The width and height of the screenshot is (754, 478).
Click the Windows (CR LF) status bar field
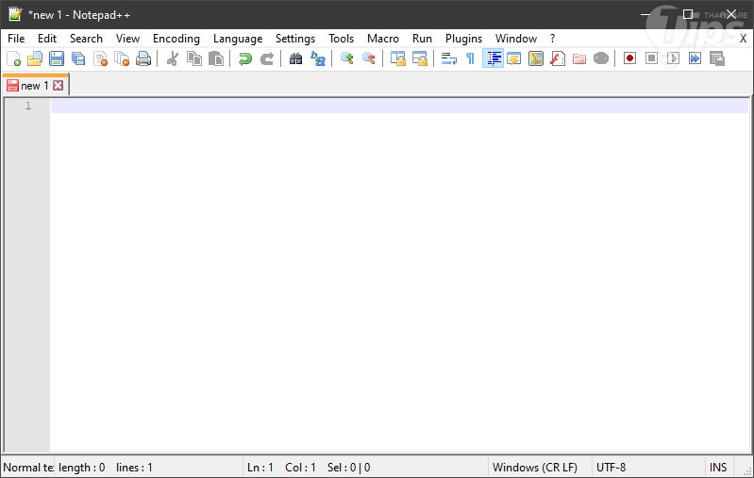coord(535,468)
